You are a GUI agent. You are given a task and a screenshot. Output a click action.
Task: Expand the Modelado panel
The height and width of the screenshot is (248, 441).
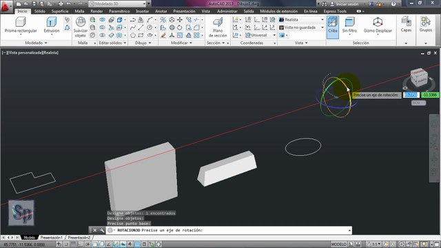coord(36,43)
